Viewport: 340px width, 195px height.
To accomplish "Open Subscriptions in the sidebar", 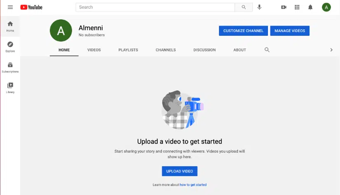I will (x=10, y=68).
